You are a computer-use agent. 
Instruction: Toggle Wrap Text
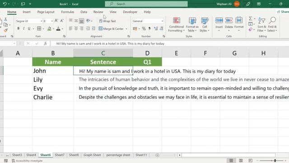[x=107, y=21]
